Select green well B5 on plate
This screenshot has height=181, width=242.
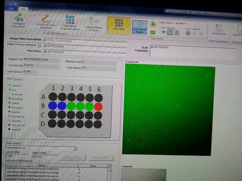coord(89,106)
